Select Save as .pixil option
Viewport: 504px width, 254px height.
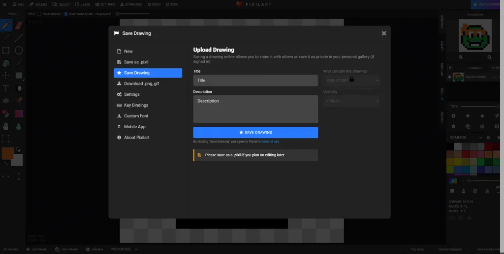(148, 62)
